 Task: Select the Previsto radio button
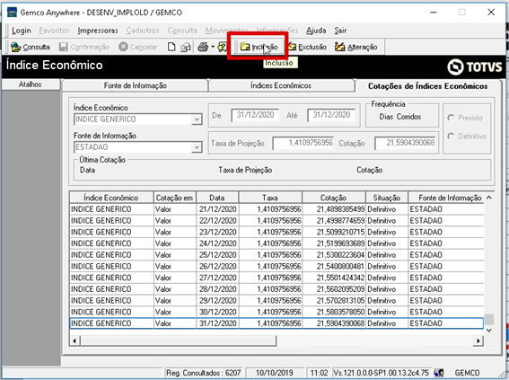point(451,118)
